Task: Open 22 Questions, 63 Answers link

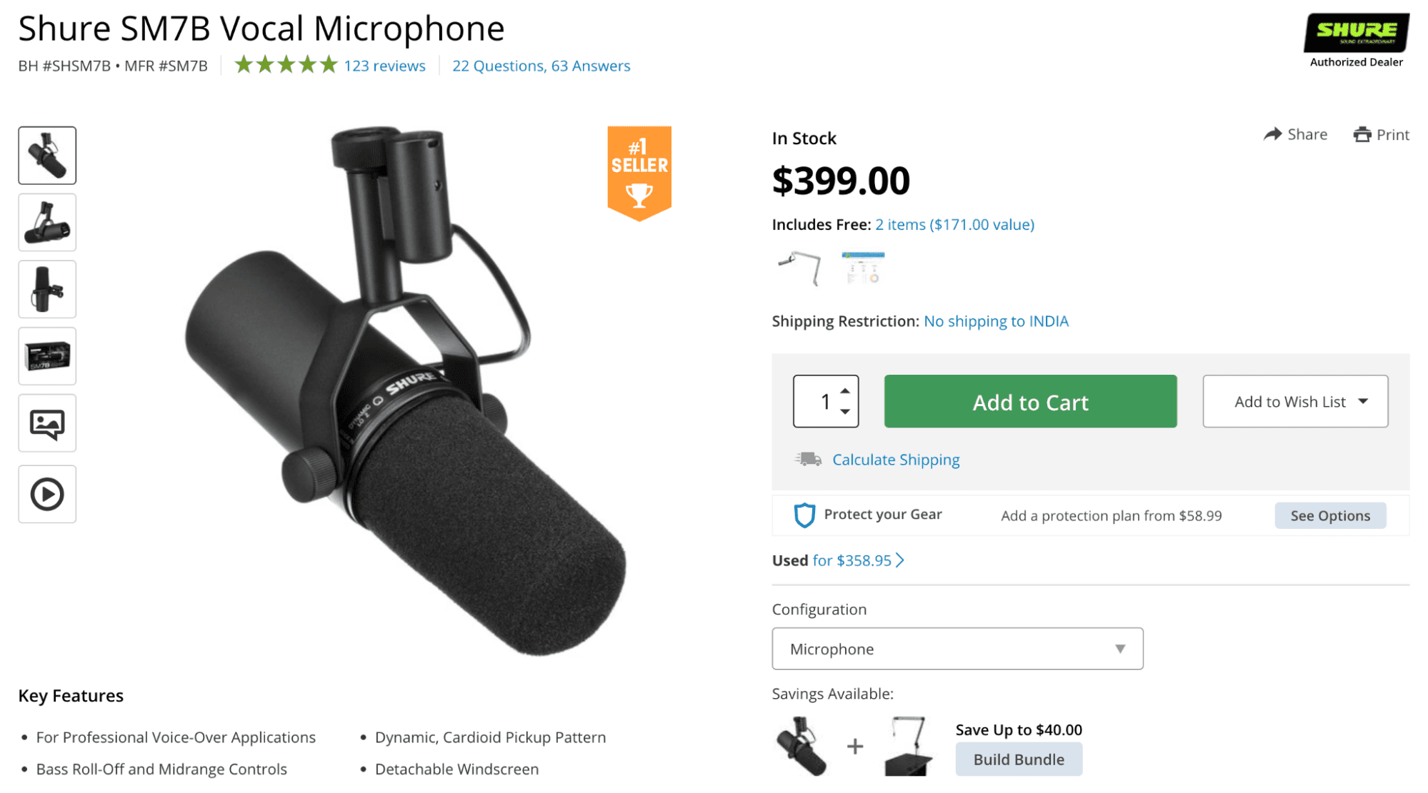Action: click(541, 66)
